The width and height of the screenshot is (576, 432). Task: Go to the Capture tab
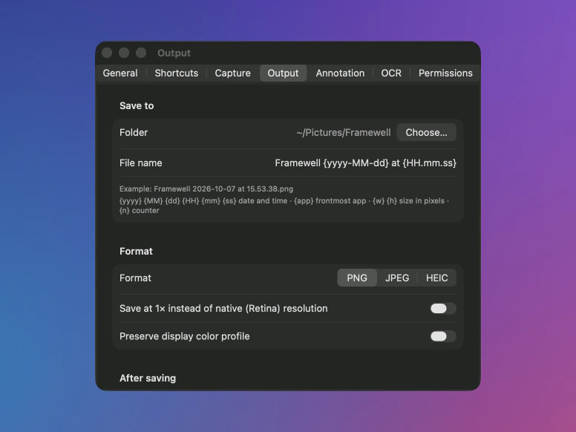click(232, 73)
